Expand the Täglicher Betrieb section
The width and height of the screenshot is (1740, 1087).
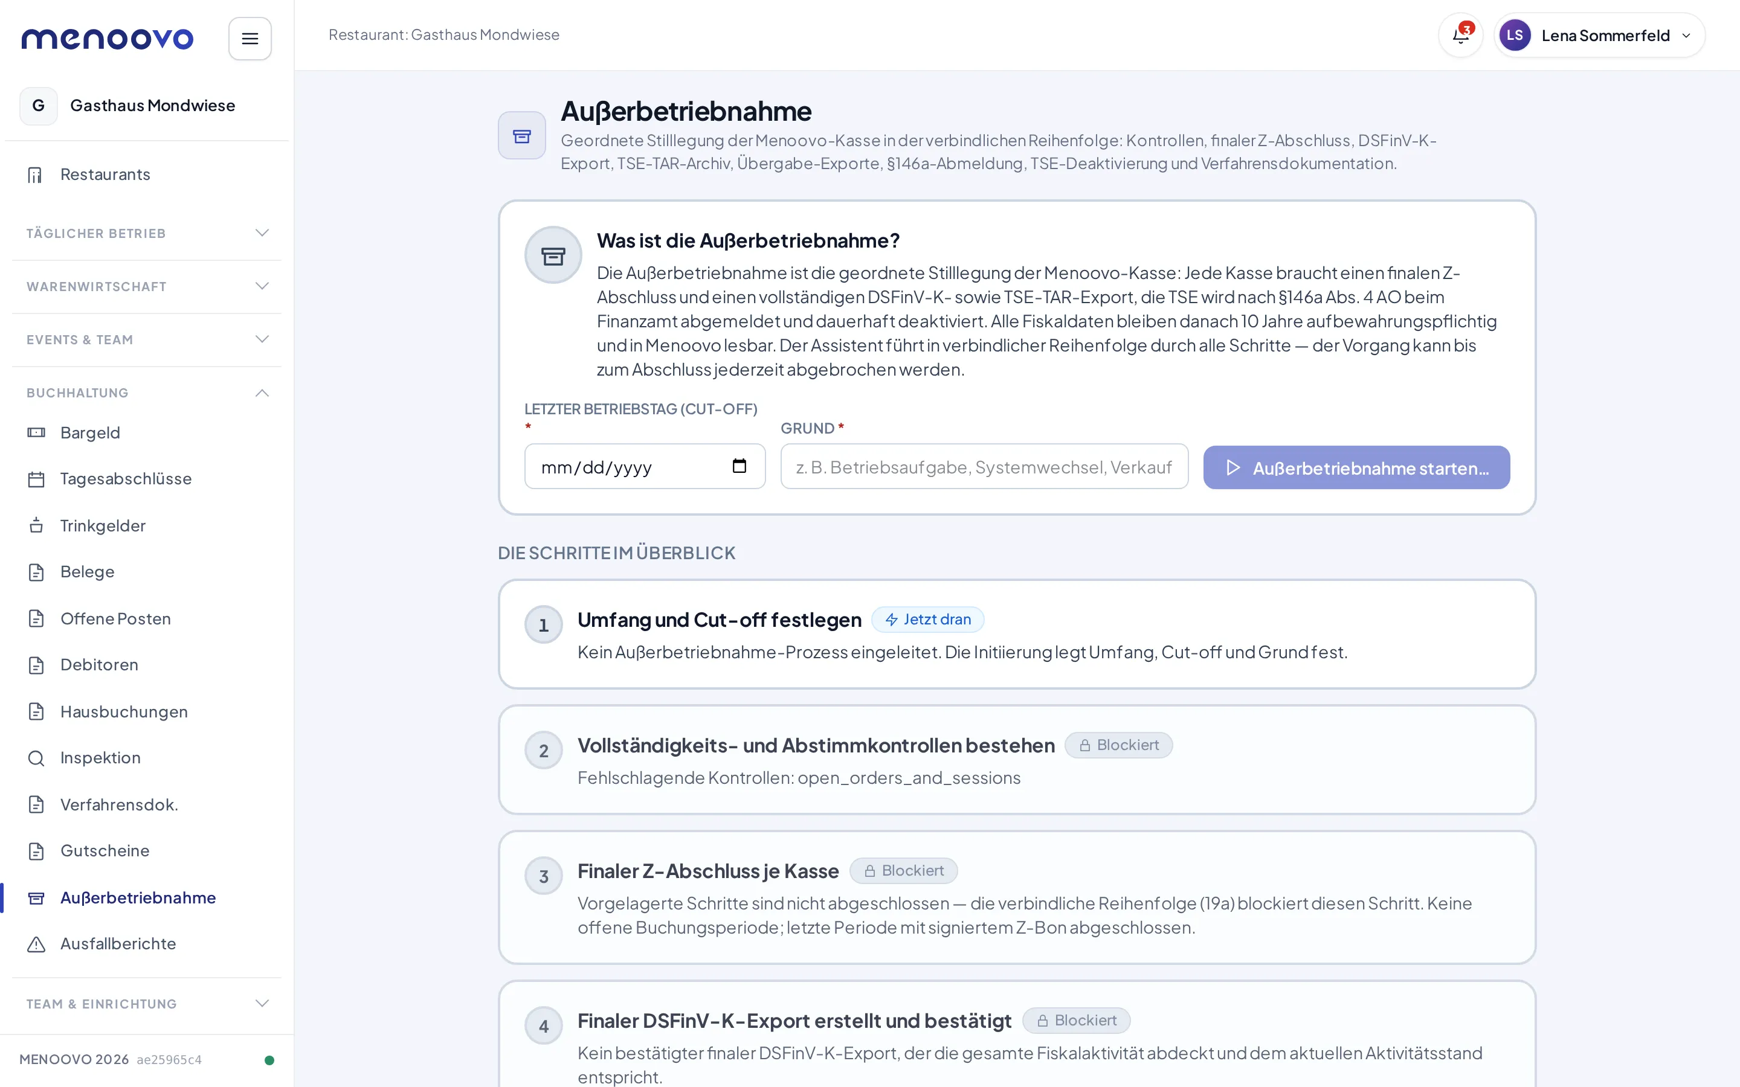coord(147,233)
